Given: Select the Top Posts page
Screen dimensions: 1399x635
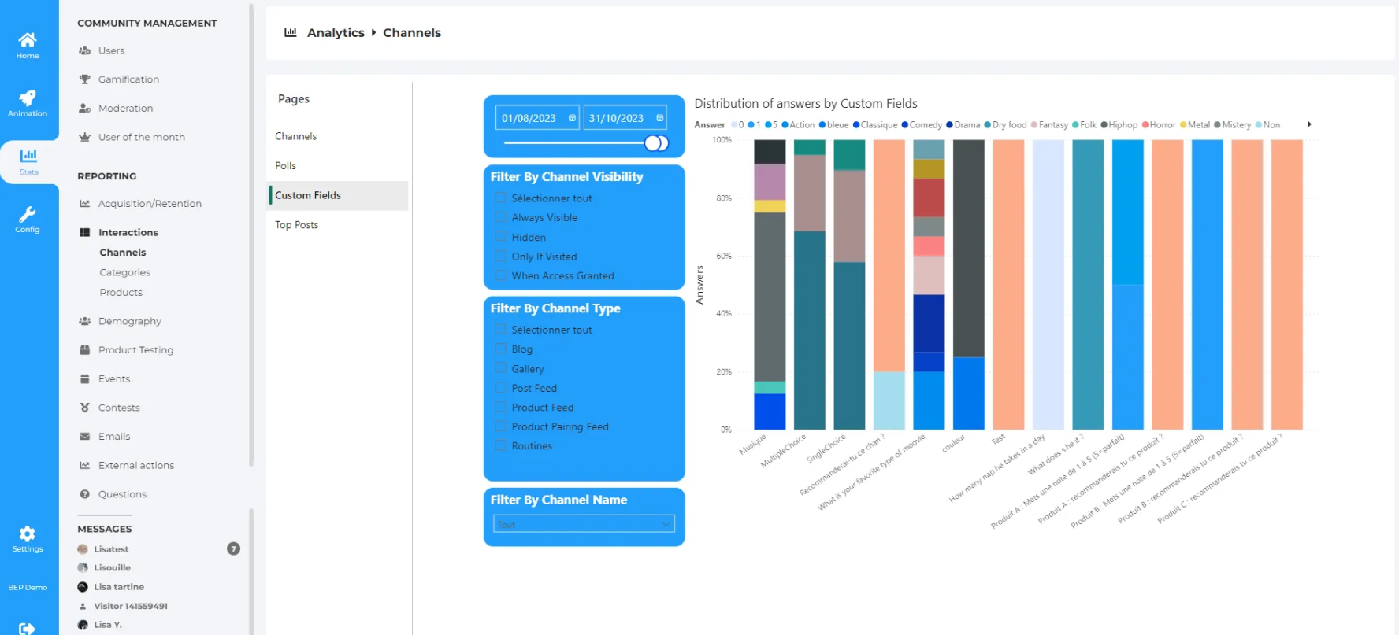Looking at the screenshot, I should click(297, 225).
